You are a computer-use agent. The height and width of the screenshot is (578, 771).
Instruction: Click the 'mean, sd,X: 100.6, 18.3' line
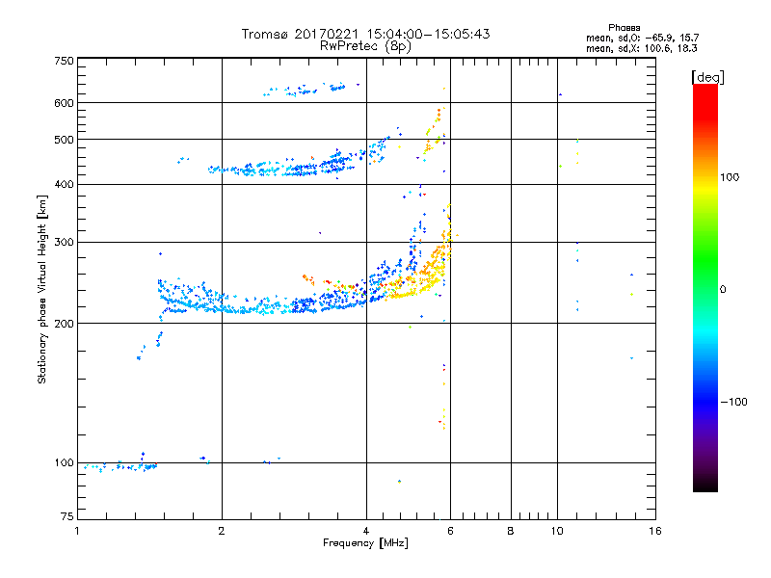pos(641,48)
